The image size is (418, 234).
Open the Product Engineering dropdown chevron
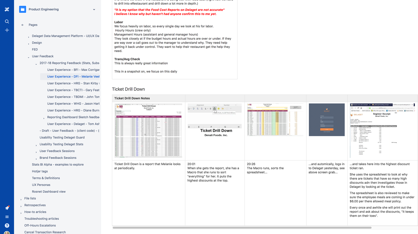(94, 9)
